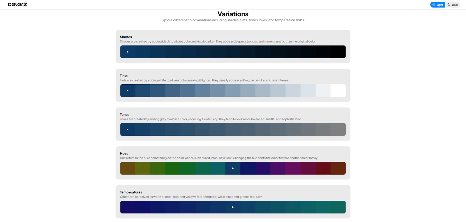
Task: Click the "Temperatures" section title
Action: (x=131, y=192)
